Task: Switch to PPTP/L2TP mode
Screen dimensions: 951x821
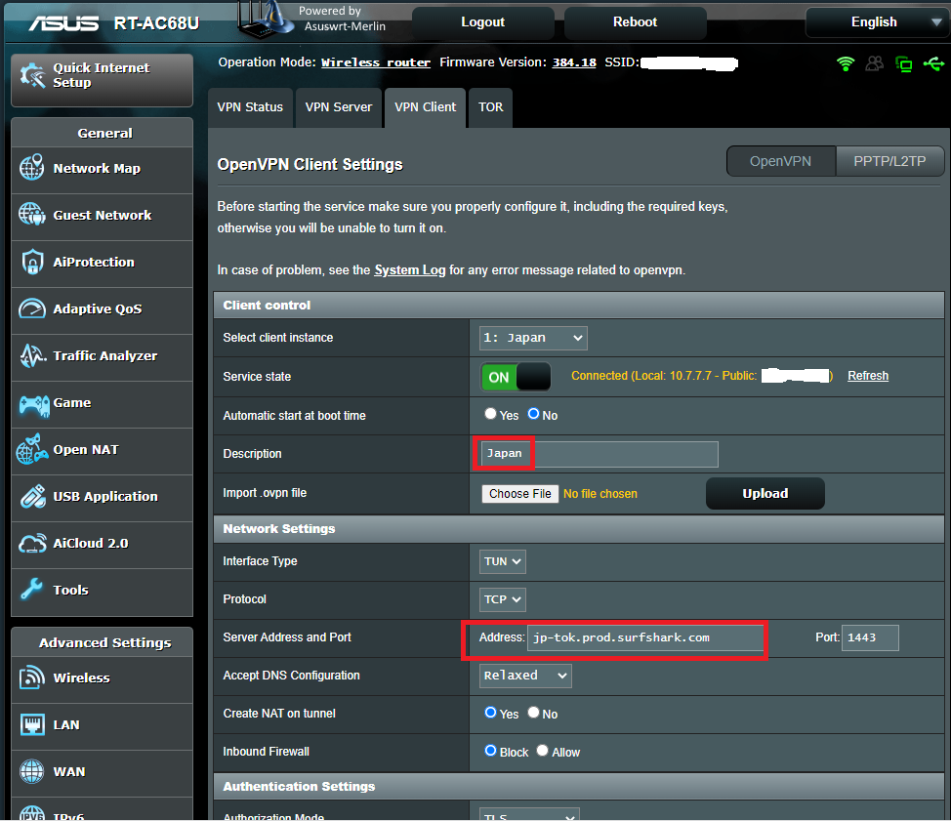Action: [889, 161]
